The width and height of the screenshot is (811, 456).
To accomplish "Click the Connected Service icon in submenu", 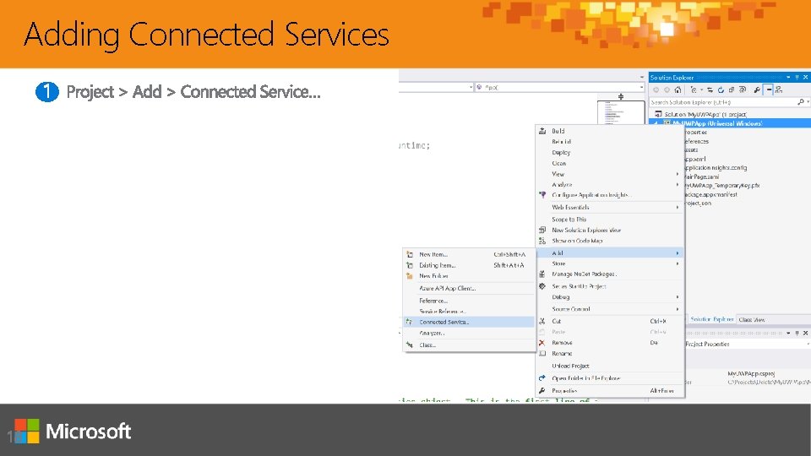I will click(x=409, y=322).
